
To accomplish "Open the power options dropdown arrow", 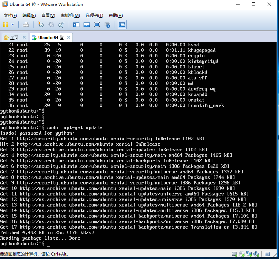I will (x=13, y=25).
